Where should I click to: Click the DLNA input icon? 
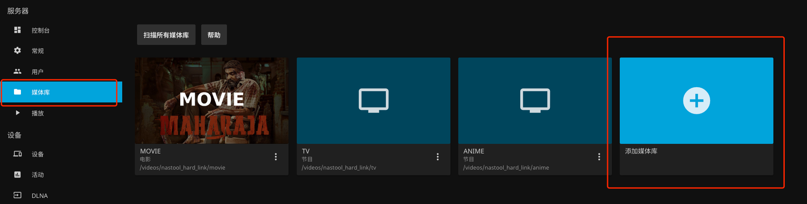click(17, 195)
